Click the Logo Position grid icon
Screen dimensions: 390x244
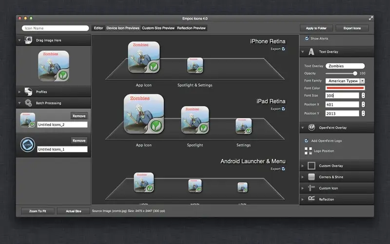pyautogui.click(x=308, y=151)
